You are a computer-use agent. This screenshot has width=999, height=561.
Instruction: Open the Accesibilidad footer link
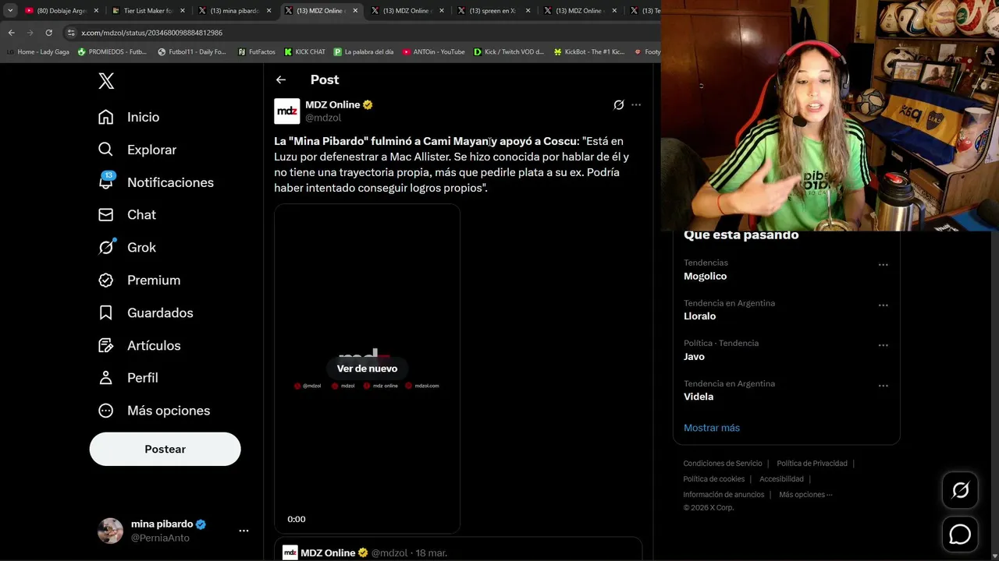781,479
